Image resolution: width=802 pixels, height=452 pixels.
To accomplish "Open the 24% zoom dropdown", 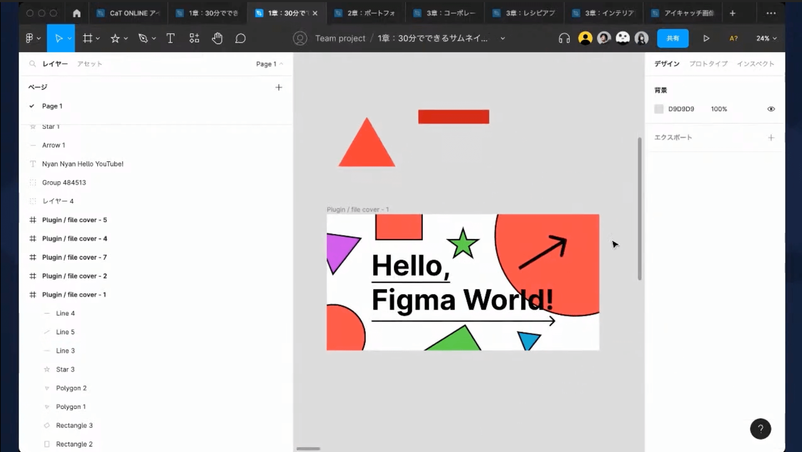I will tap(766, 38).
